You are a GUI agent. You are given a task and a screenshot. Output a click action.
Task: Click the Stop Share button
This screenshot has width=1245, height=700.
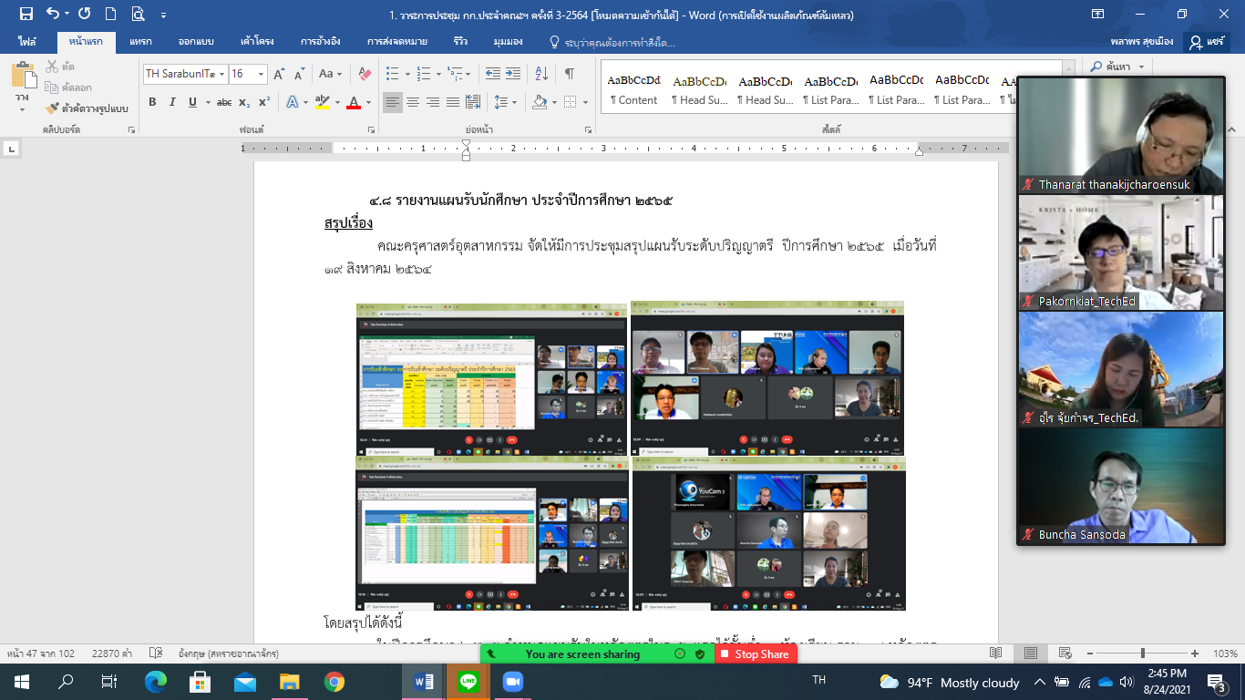(x=756, y=654)
